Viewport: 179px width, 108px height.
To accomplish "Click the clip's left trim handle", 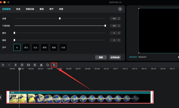I will click(x=8, y=97).
